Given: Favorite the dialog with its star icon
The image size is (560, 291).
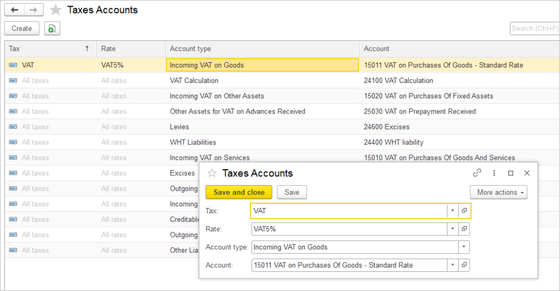Looking at the screenshot, I should [x=212, y=173].
